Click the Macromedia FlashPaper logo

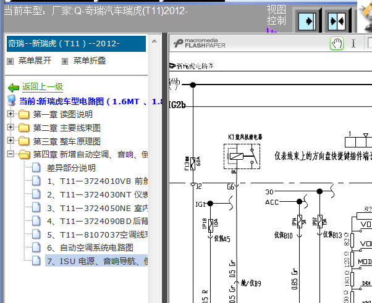point(200,43)
